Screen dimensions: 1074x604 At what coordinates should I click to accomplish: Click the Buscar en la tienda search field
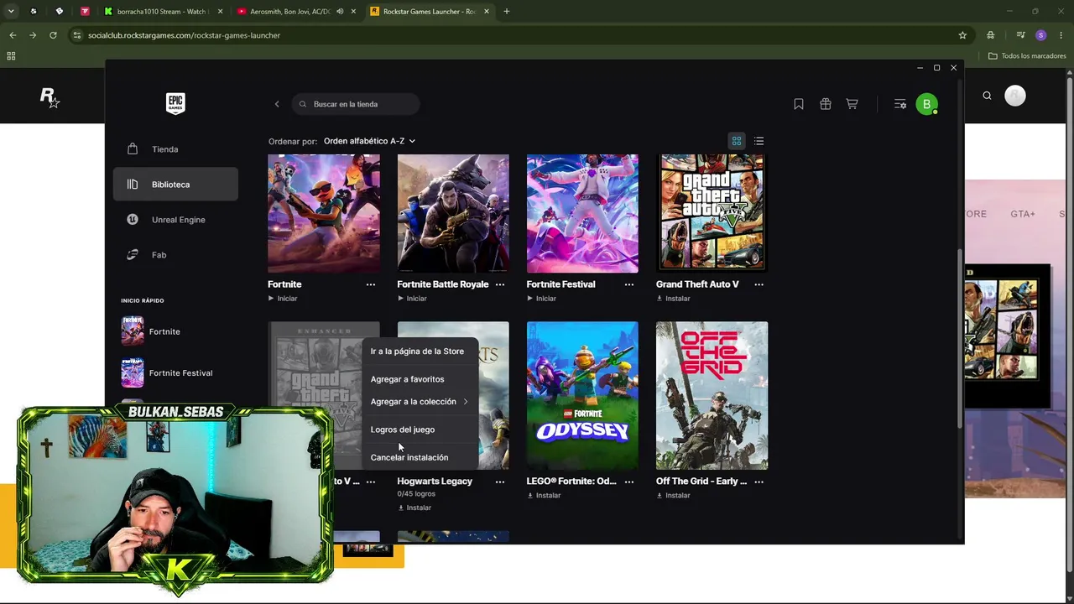click(356, 104)
